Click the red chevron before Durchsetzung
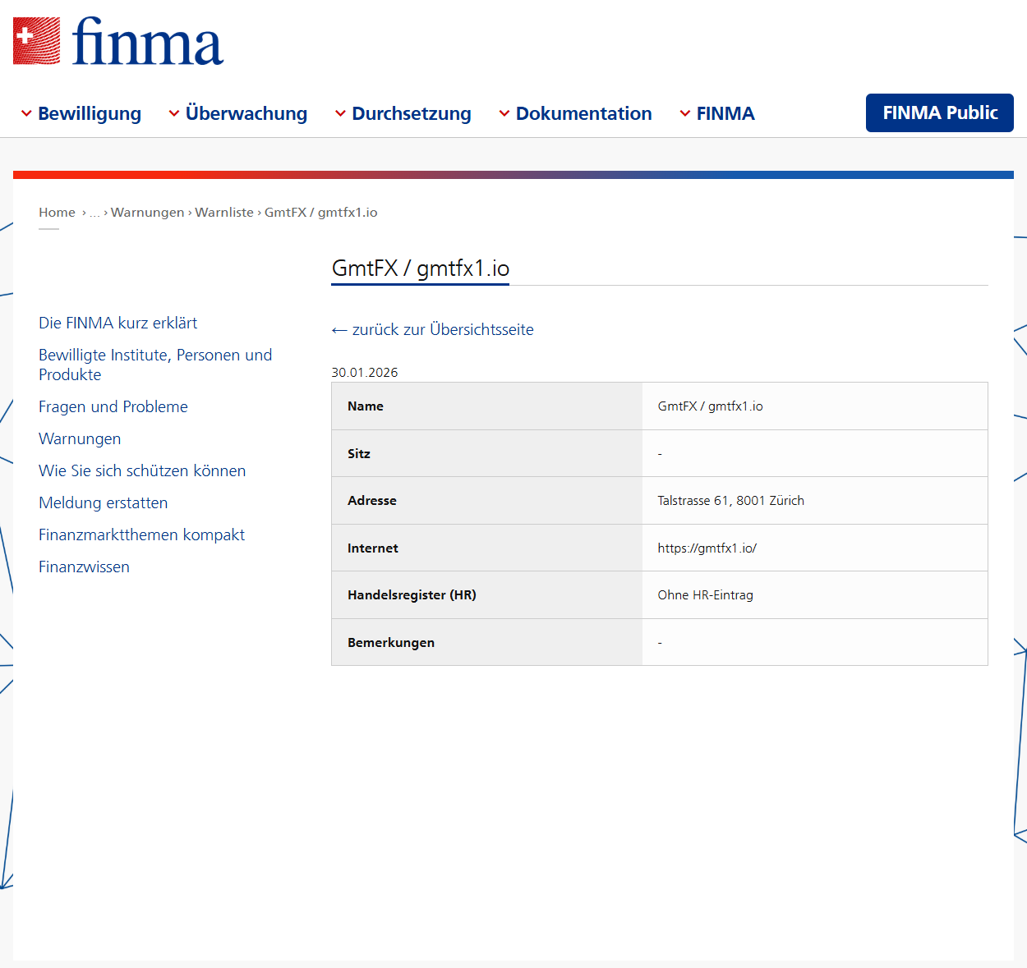Viewport: 1027px width, 968px height. point(340,113)
